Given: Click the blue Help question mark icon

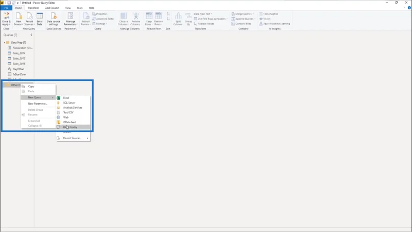Looking at the screenshot, I should 409,8.
